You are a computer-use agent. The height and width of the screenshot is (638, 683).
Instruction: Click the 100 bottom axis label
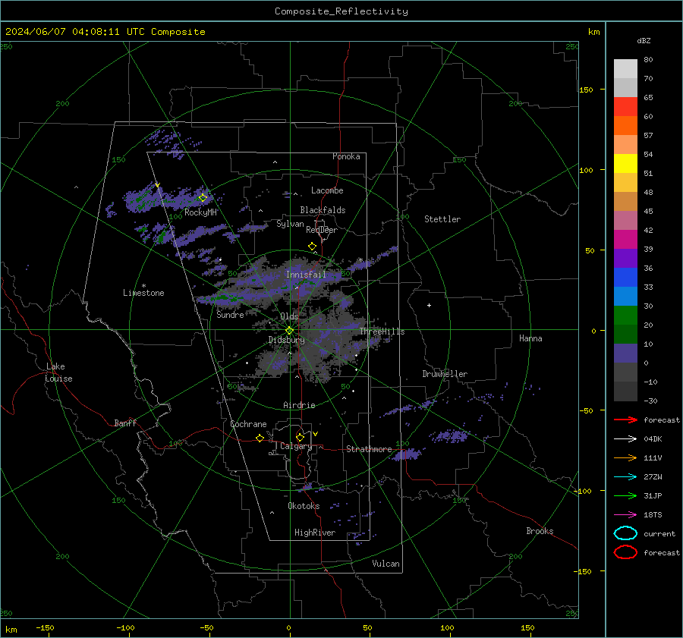coord(447,627)
